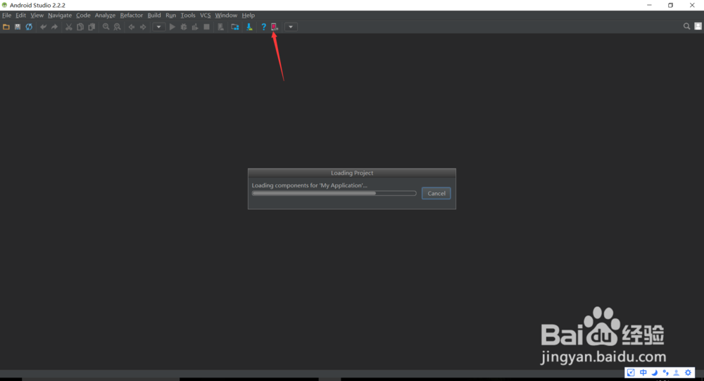Image resolution: width=704 pixels, height=381 pixels.
Task: Open the Build menu
Action: tap(154, 15)
